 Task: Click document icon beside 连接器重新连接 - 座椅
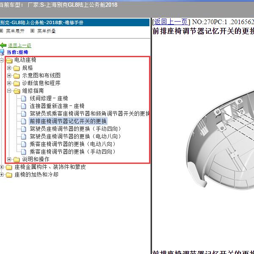tap(24, 106)
